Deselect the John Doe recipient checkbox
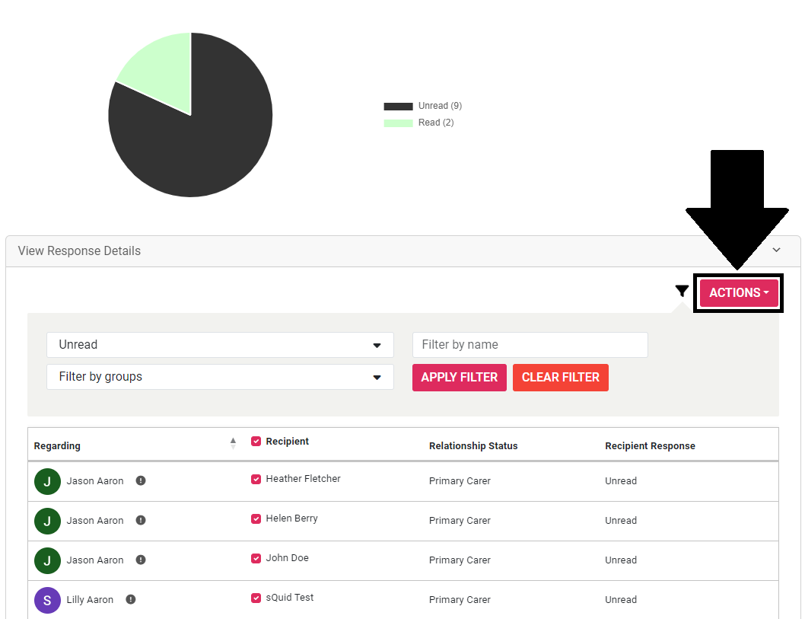805x619 pixels. (x=256, y=558)
